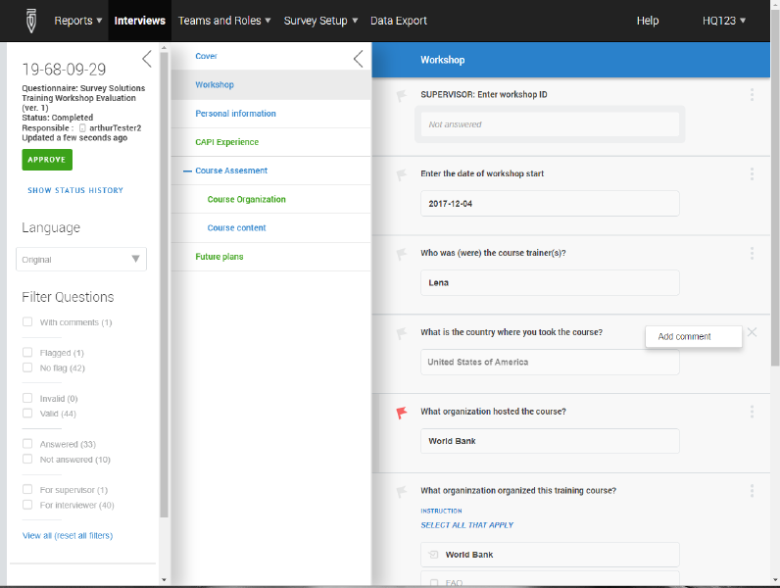Flag the course trainer question
Image resolution: width=780 pixels, height=588 pixels.
click(x=401, y=254)
